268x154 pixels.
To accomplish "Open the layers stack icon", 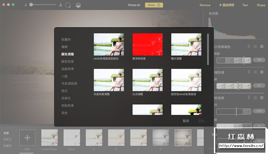I will (x=78, y=5).
